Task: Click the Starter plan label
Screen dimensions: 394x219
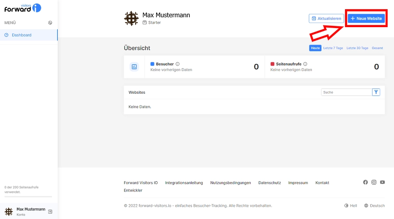Action: 151,22
